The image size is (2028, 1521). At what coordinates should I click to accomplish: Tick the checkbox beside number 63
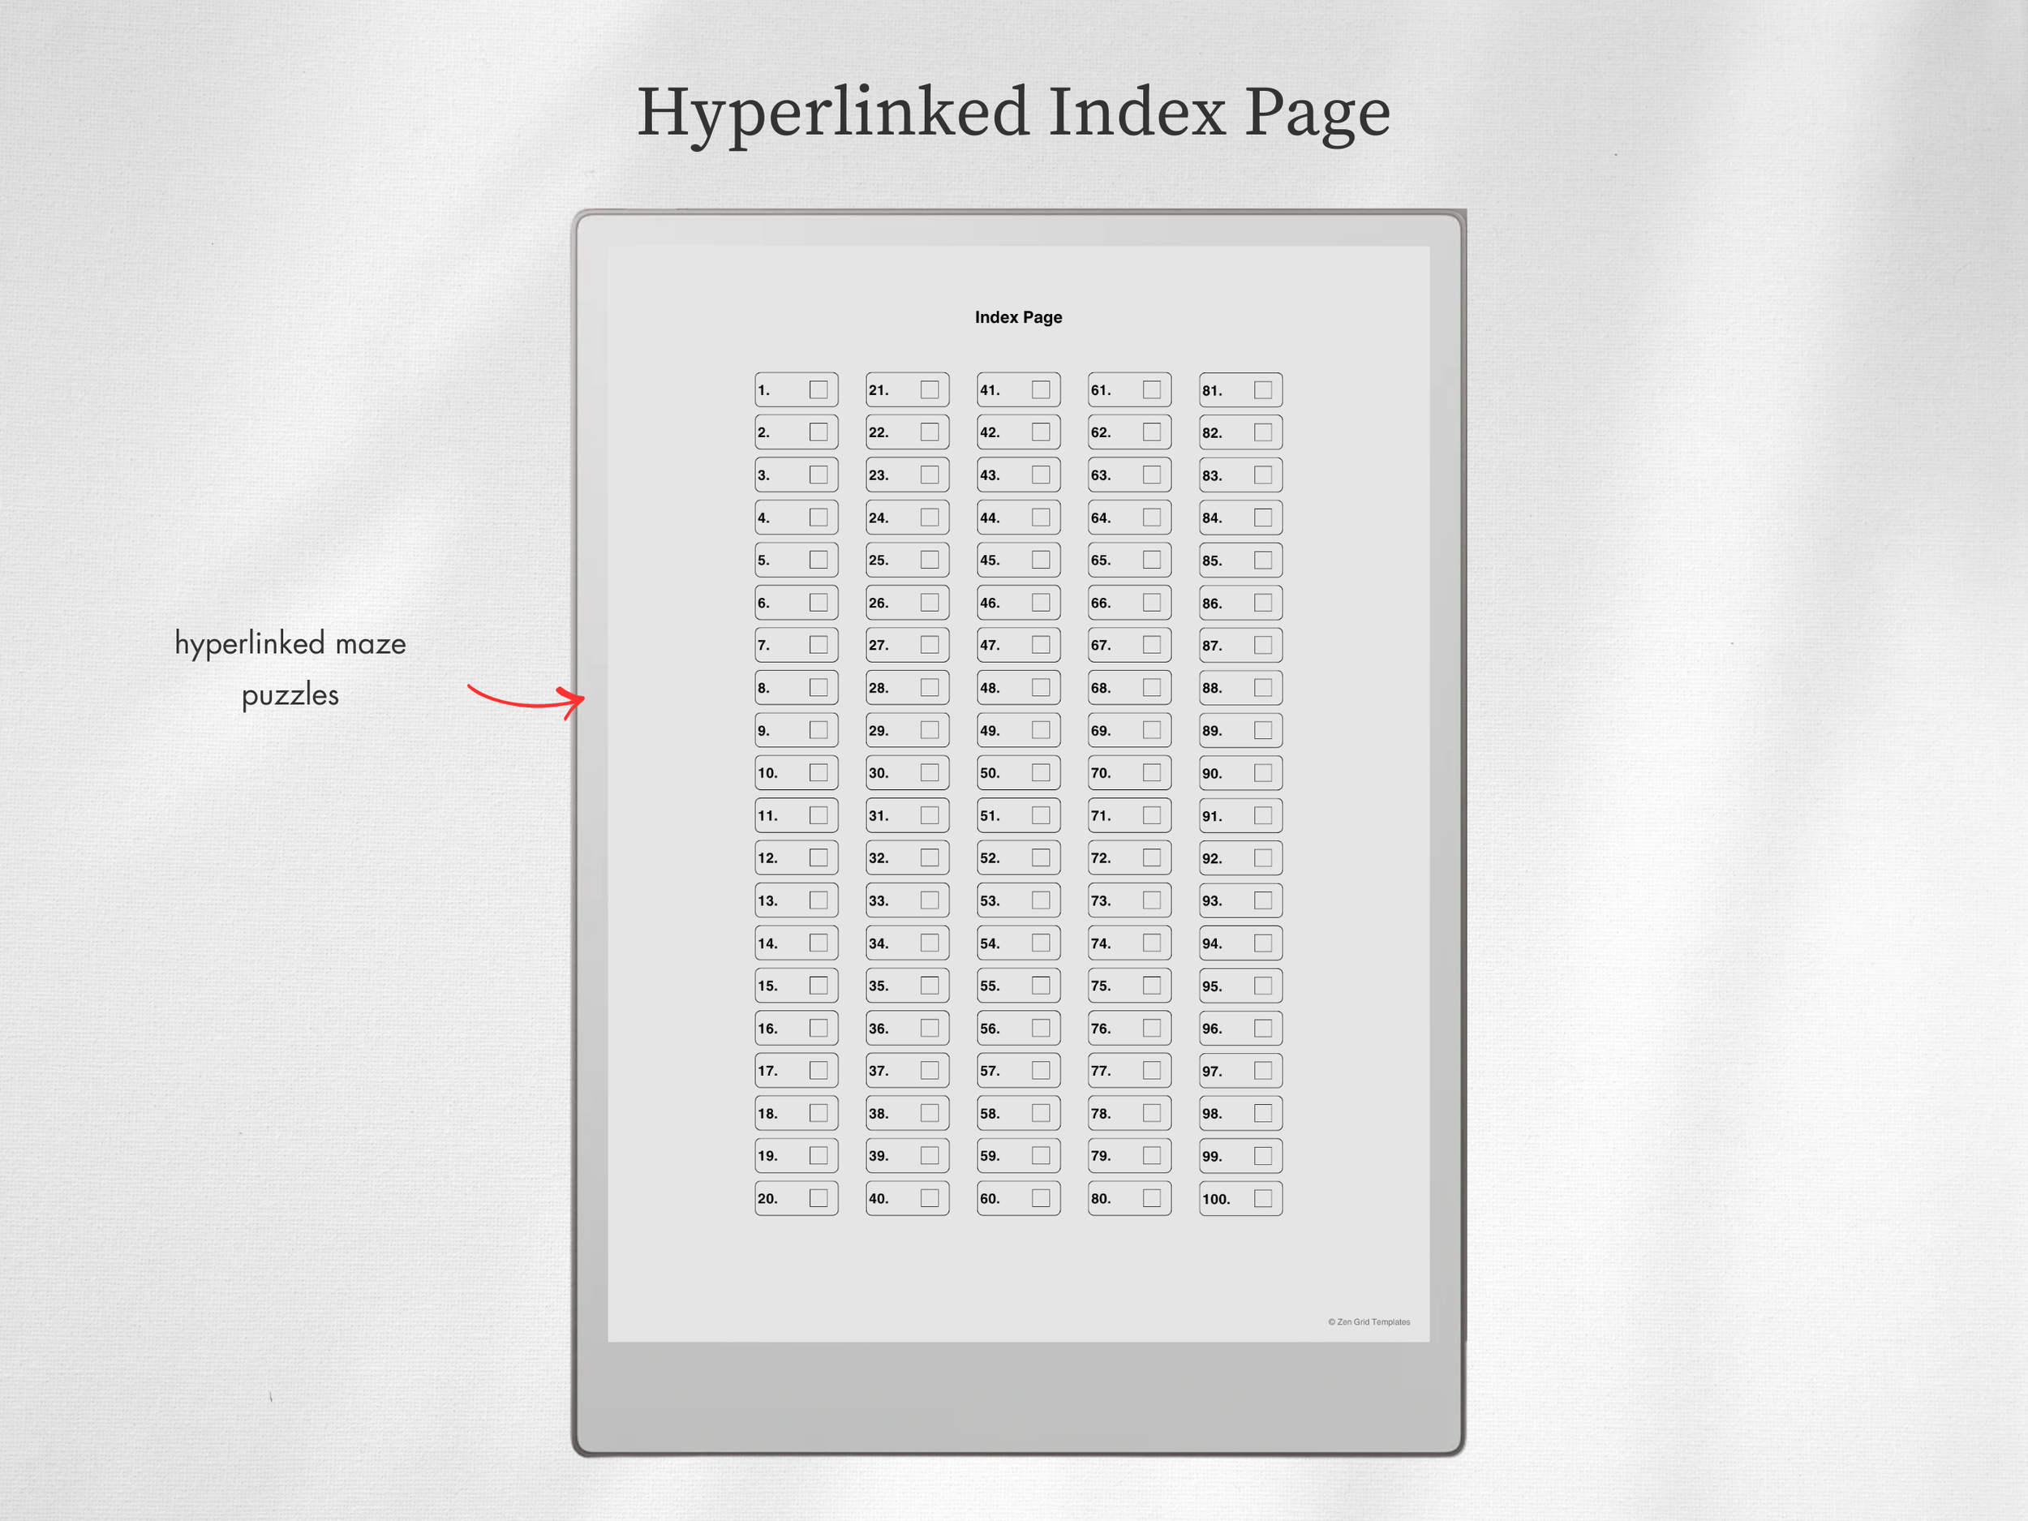[1152, 475]
